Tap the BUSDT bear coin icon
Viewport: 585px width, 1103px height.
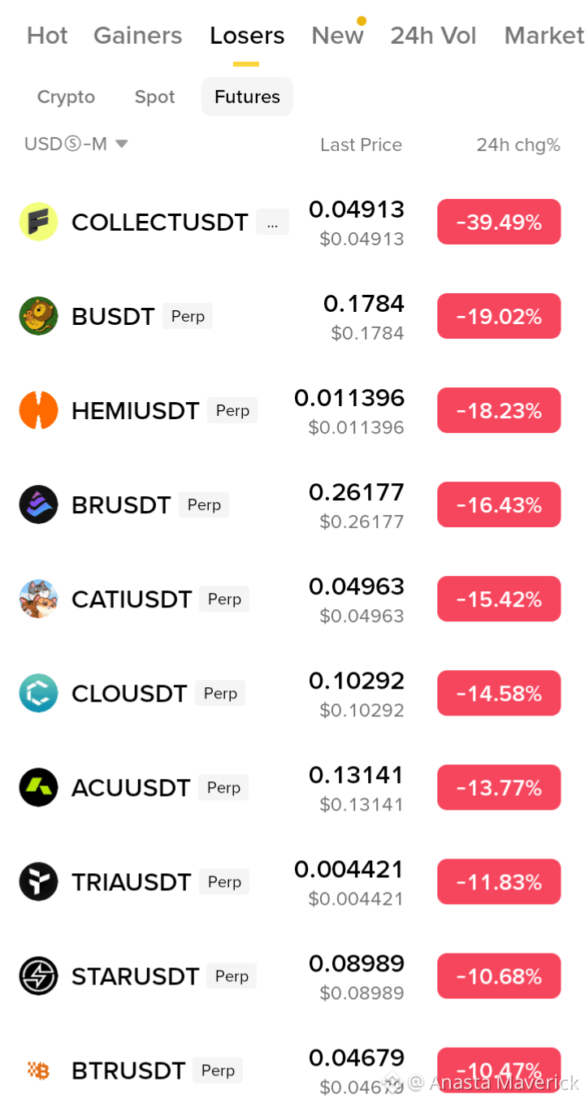[38, 316]
